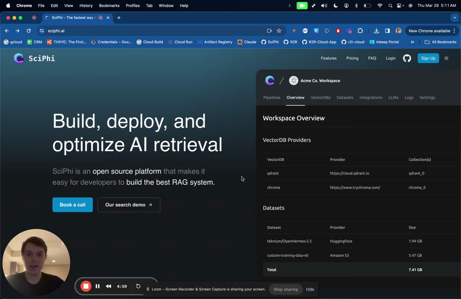The height and width of the screenshot is (299, 461).
Task: Click the Acme Co. Workspace avatar icon
Action: click(294, 81)
